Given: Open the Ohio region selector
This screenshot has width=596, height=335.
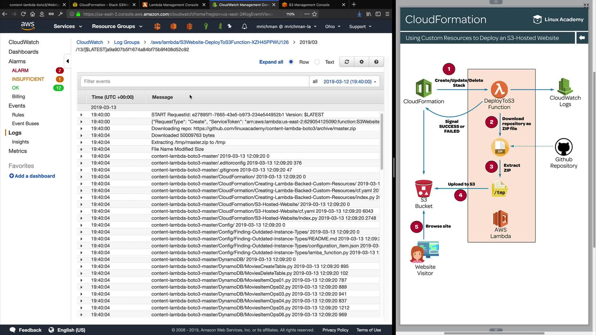Looking at the screenshot, I should click(333, 26).
